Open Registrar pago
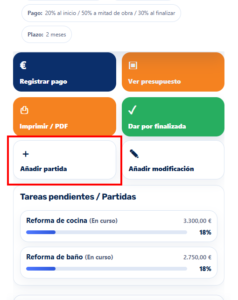Viewport: 238px width, 300px height. (x=64, y=72)
